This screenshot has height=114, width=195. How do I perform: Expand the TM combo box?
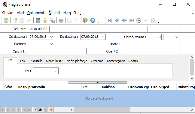pos(56,71)
